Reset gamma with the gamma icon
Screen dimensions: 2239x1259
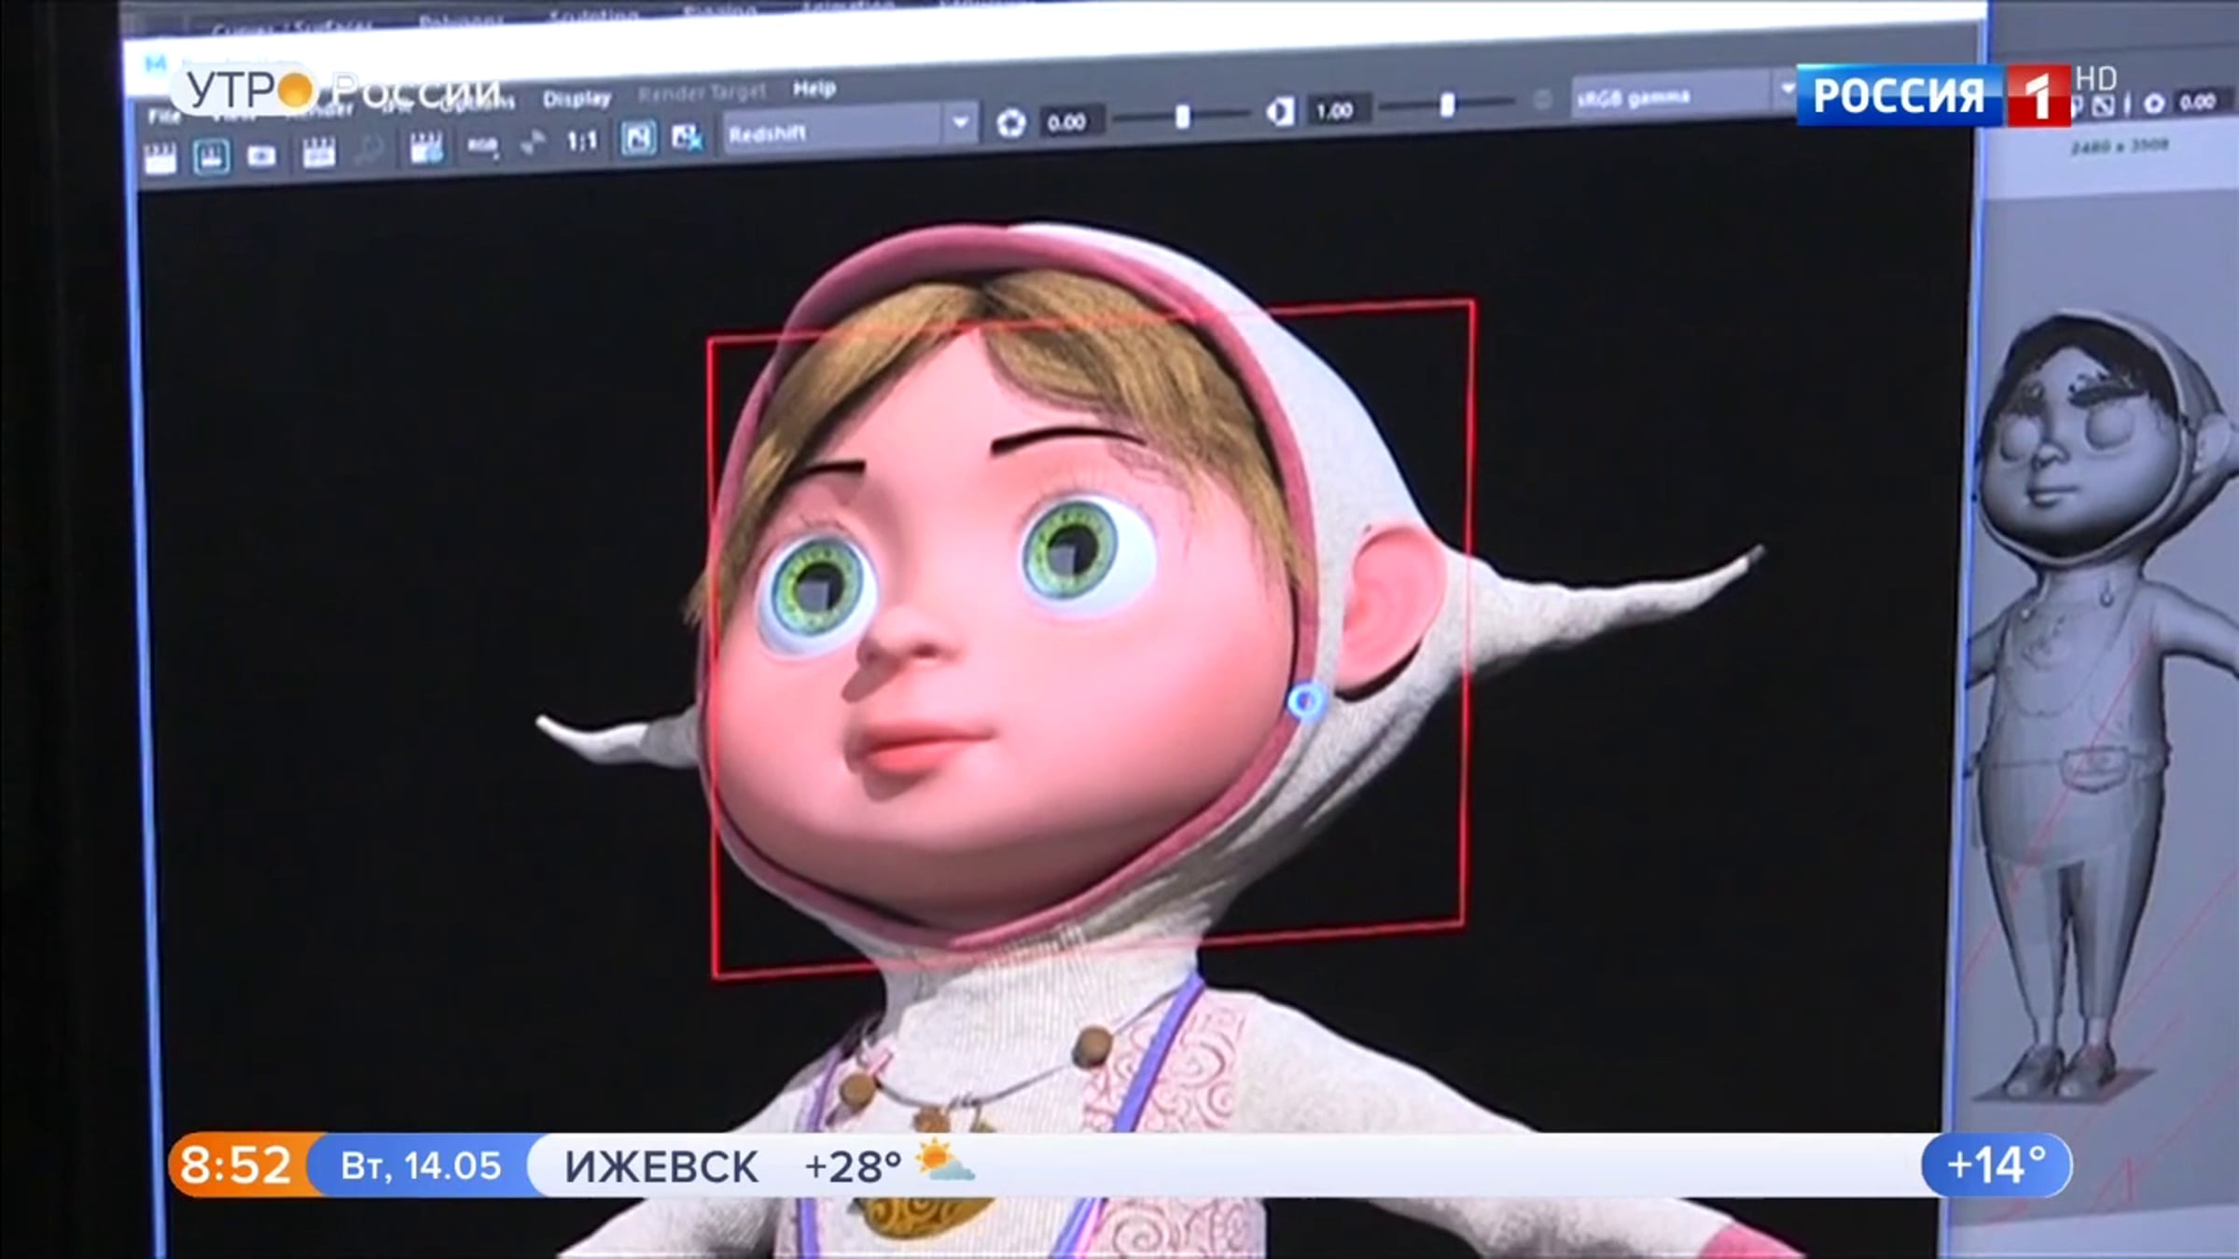[1280, 112]
